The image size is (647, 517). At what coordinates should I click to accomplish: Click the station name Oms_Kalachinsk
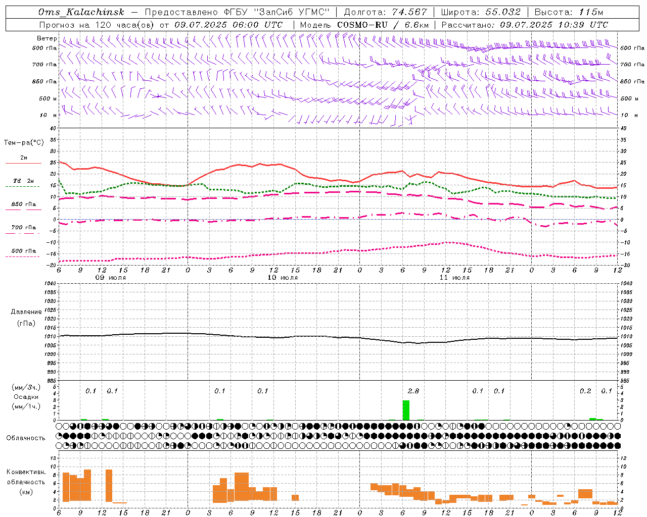point(81,12)
